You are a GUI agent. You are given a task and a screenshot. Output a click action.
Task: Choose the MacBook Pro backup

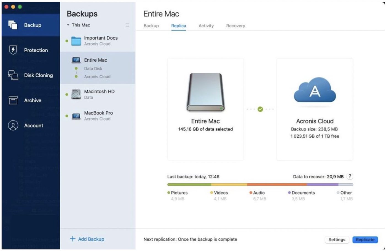click(98, 116)
